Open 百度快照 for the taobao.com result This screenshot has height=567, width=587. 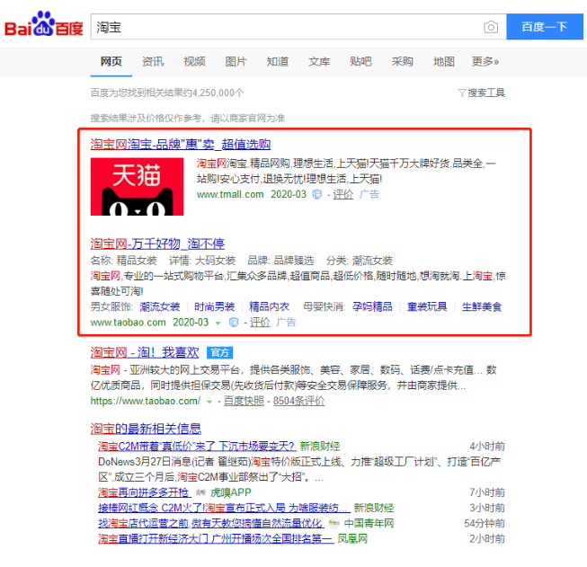click(x=244, y=401)
